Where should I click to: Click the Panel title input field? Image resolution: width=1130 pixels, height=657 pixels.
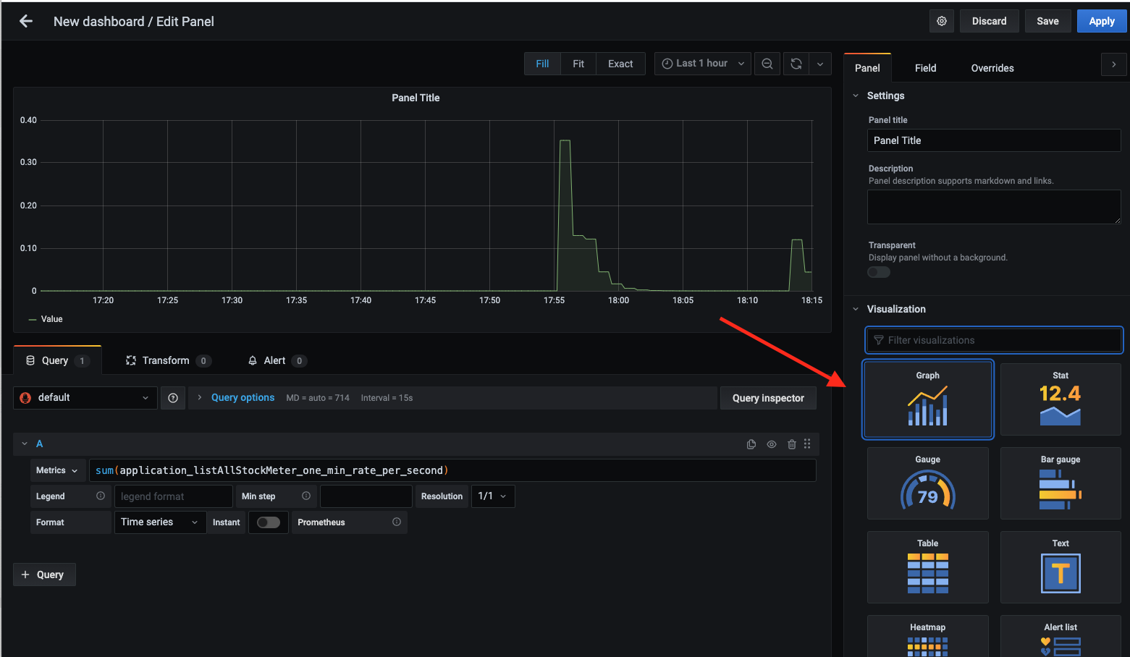pos(994,140)
